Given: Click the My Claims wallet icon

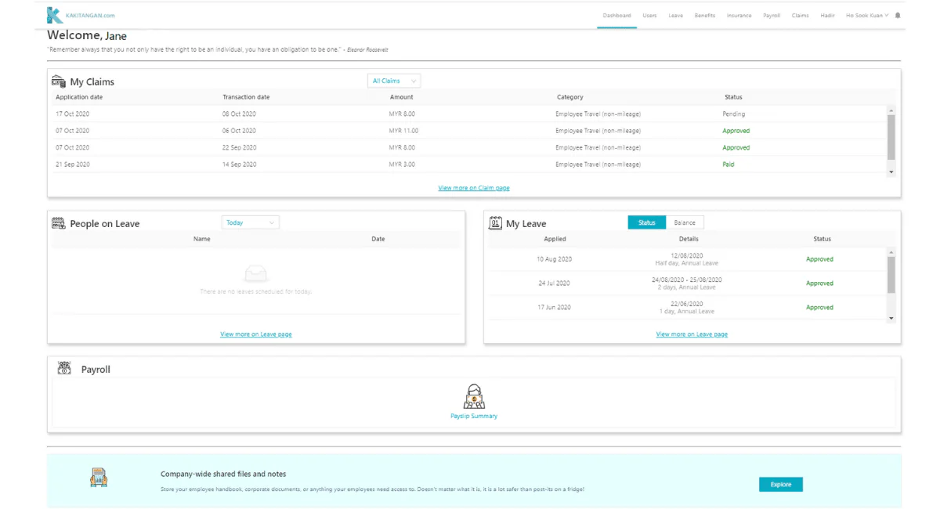Looking at the screenshot, I should [x=58, y=81].
